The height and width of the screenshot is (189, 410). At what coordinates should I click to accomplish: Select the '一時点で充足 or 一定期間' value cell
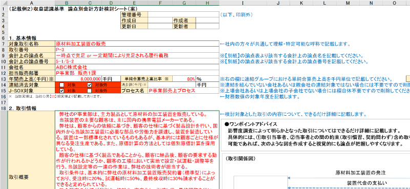click(137, 55)
